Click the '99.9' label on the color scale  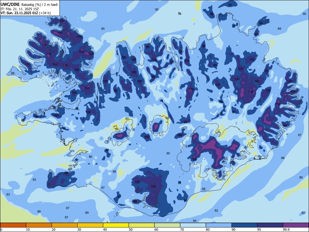tap(286, 230)
